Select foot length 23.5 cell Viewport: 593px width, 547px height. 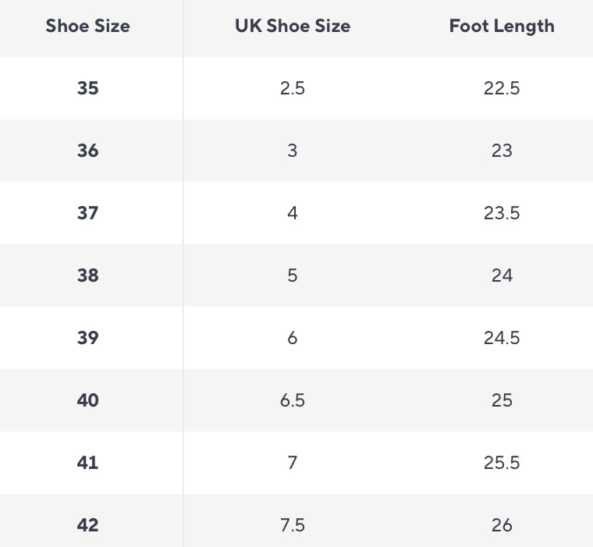[x=502, y=213]
